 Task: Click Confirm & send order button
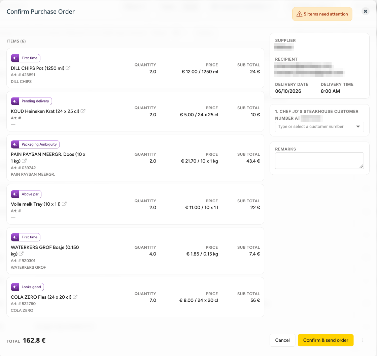pyautogui.click(x=325, y=340)
